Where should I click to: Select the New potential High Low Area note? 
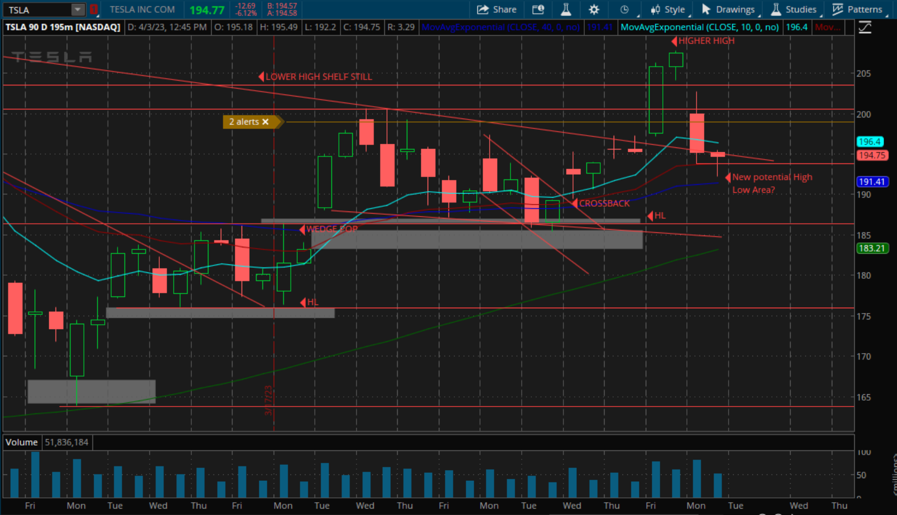[x=772, y=183]
